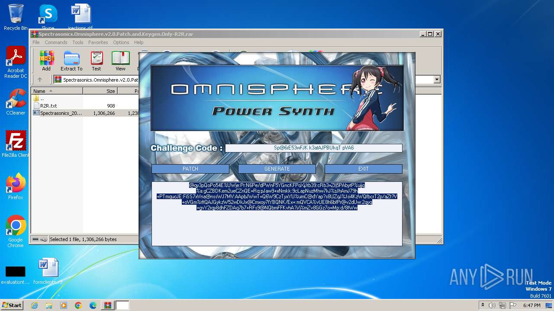
Task: Launch Internet Explorer from the taskbar
Action: tap(34, 305)
